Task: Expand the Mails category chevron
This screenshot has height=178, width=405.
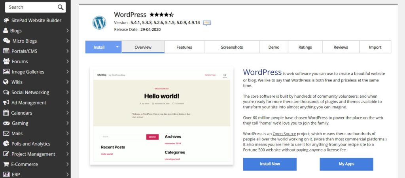Action: click(67, 133)
